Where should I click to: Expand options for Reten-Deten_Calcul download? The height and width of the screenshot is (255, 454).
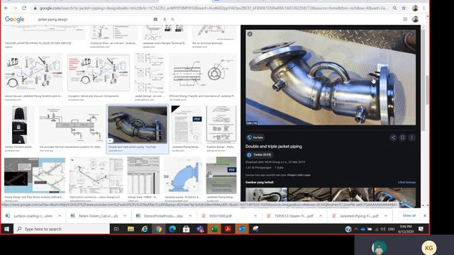pyautogui.click(x=125, y=216)
